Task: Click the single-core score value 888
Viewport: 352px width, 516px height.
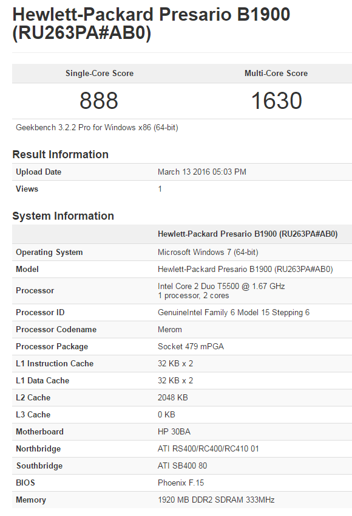Action: [99, 100]
